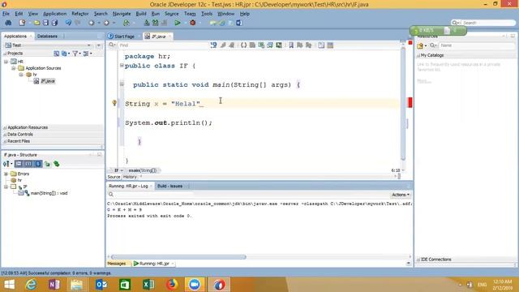This screenshot has width=519, height=292.
Task: Expand the Errors folder in Structure
Action: [6, 174]
